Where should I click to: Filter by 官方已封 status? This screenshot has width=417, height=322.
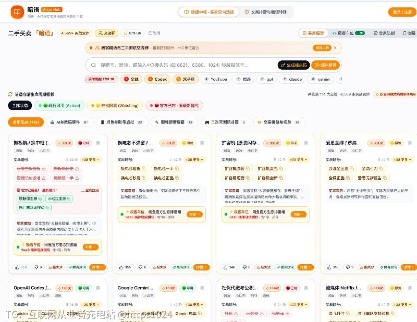tap(174, 105)
